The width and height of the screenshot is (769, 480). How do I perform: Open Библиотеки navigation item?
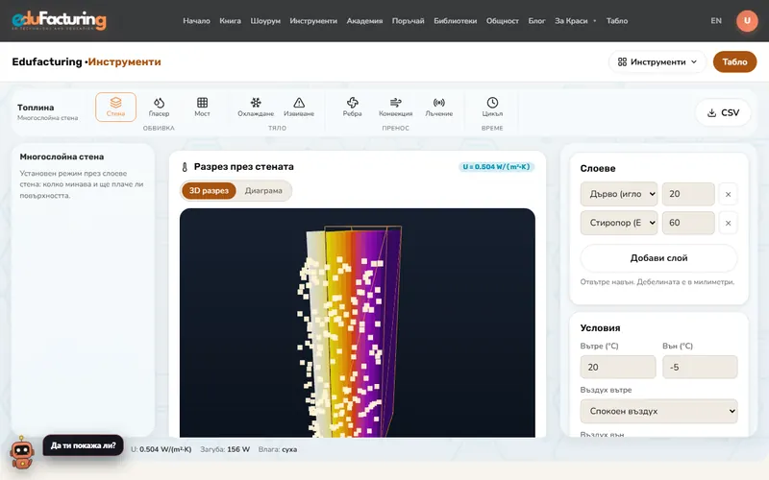click(x=455, y=20)
